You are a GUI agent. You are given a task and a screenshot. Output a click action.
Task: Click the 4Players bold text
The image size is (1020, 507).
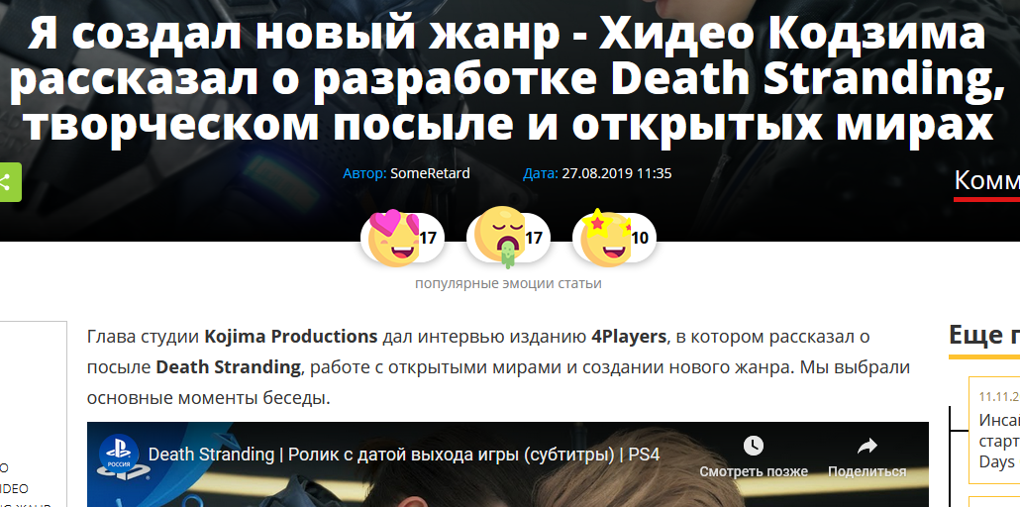[x=629, y=337]
